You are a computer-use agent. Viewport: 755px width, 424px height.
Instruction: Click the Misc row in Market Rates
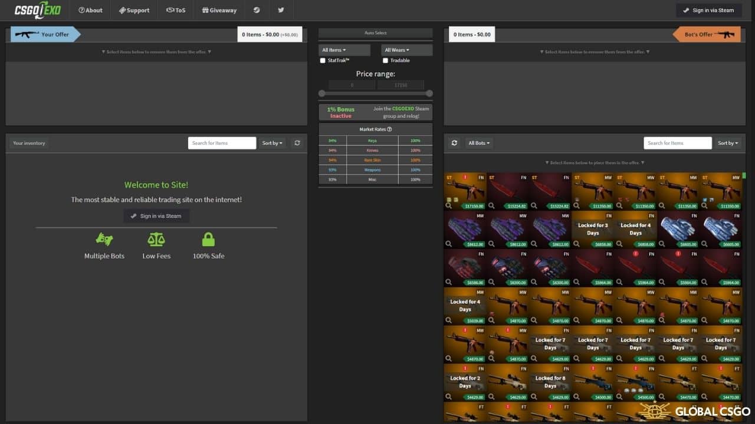[376, 180]
